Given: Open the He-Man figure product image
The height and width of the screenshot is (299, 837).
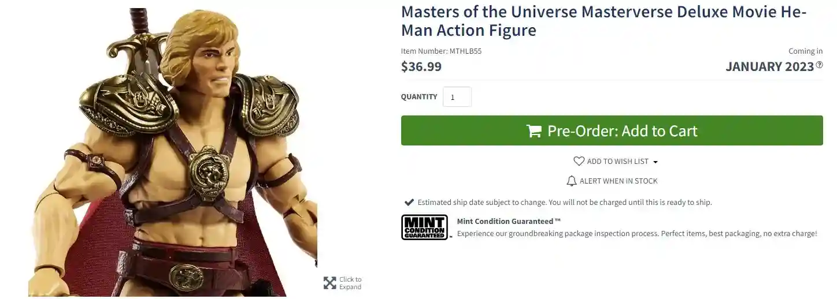Looking at the screenshot, I should click(173, 152).
